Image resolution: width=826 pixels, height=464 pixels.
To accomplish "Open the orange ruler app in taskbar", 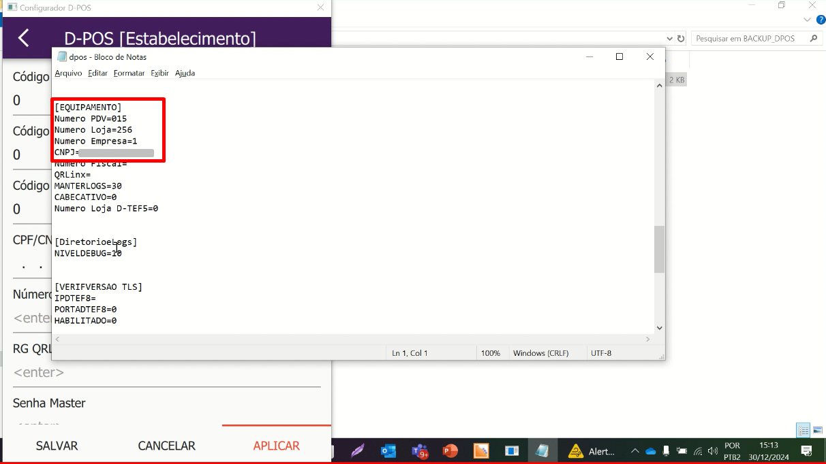I will 481,451.
